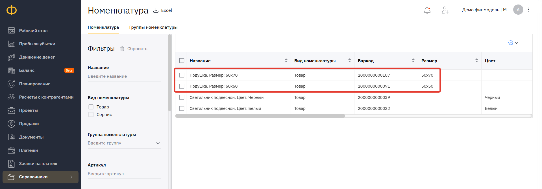
Task: Click the Excel download icon
Action: click(156, 10)
